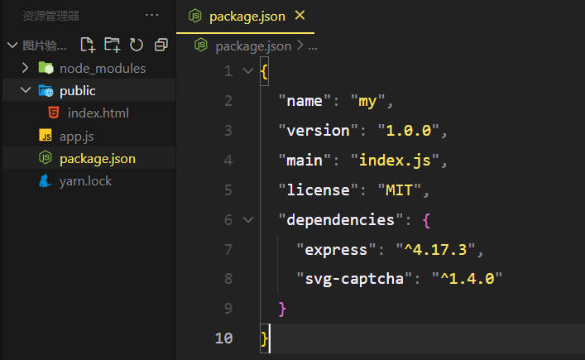Click the "name" key on line 2
Image resolution: width=585 pixels, height=360 pixels.
[x=304, y=101]
